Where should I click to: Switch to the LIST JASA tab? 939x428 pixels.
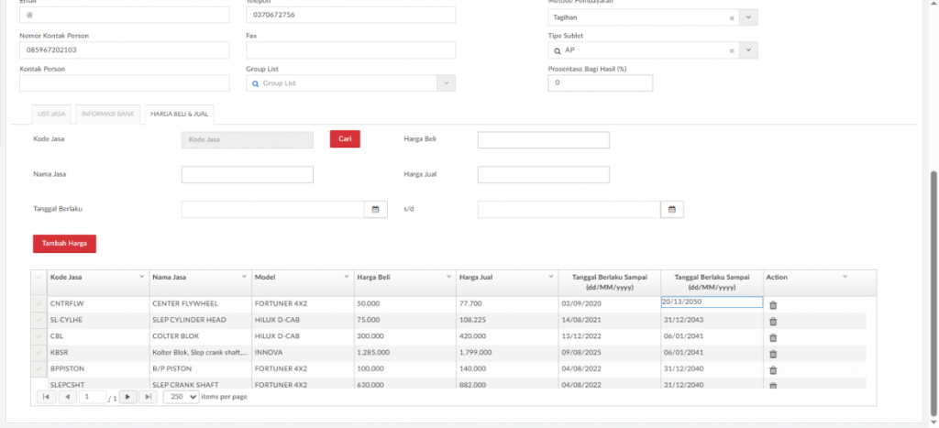(50, 115)
